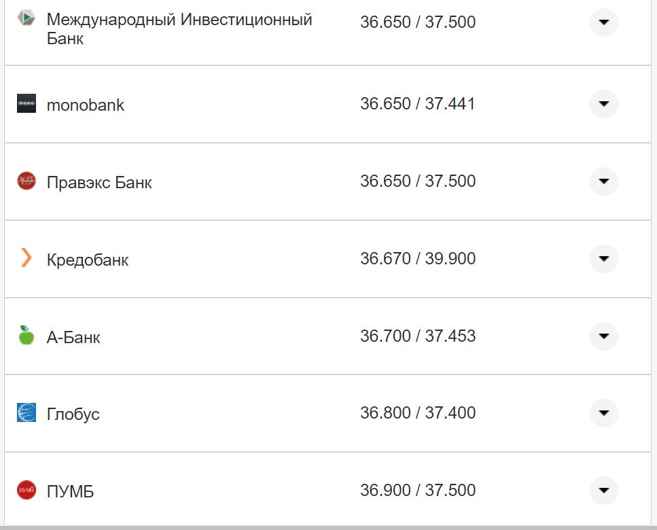The width and height of the screenshot is (657, 530).
Task: Click the А-Банк rate 36.700 / 37.453
Action: click(419, 336)
